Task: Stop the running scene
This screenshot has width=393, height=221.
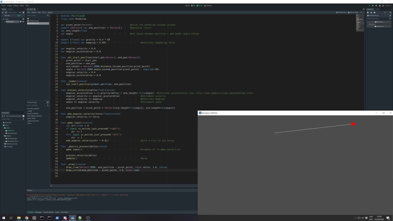Action: (x=376, y=6)
